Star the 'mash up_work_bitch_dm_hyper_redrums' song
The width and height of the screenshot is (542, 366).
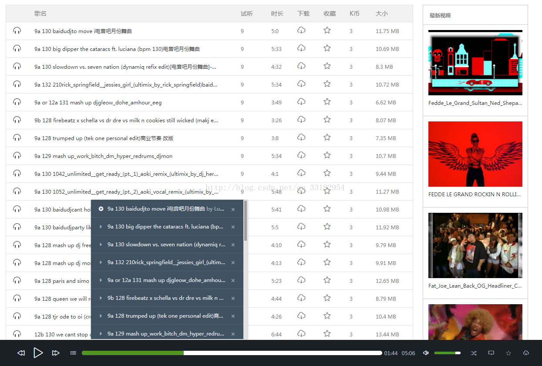click(327, 155)
